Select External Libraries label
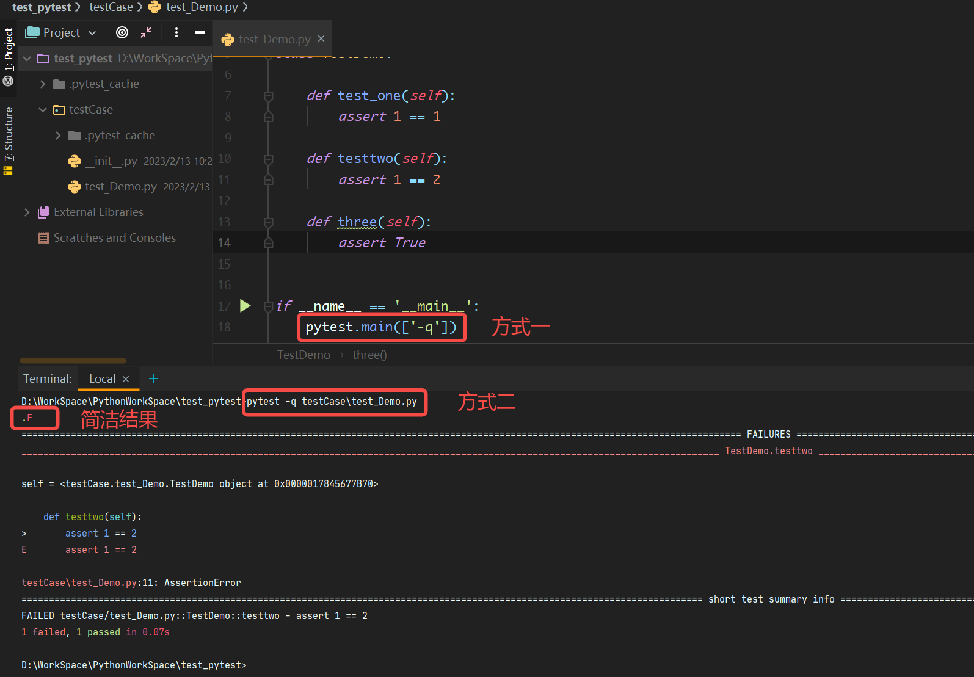Screen dimensions: 974x677 (98, 212)
